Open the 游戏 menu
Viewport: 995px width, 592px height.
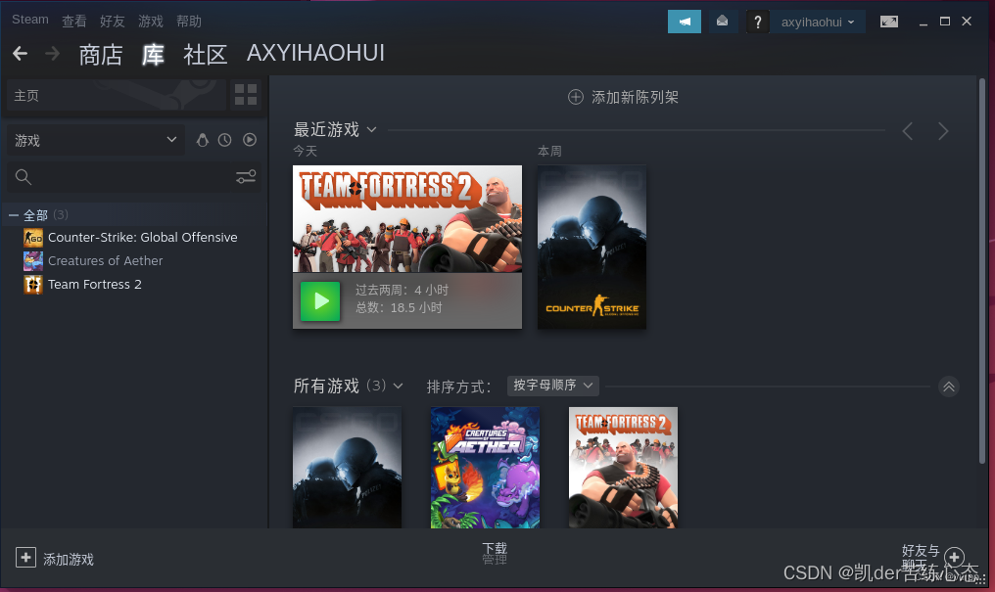point(151,21)
